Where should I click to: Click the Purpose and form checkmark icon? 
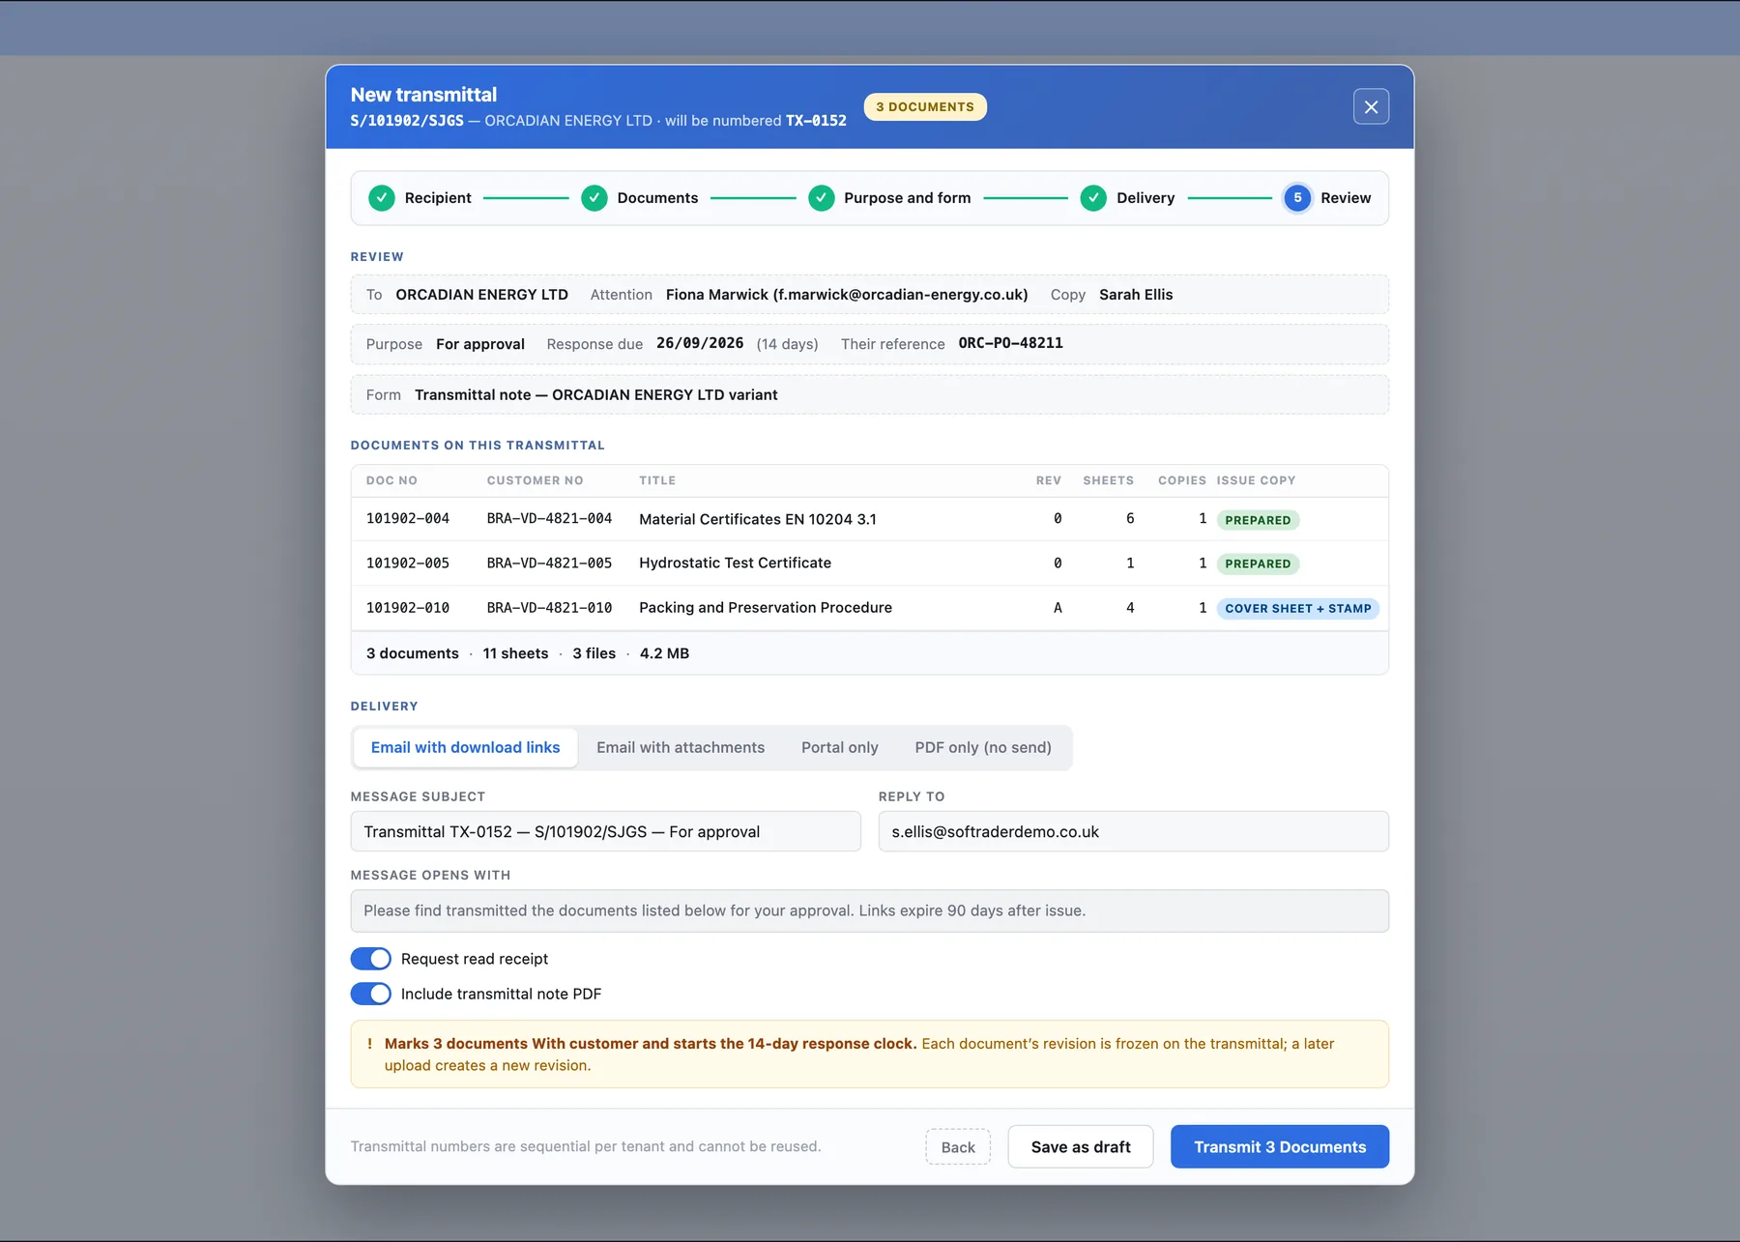point(822,198)
